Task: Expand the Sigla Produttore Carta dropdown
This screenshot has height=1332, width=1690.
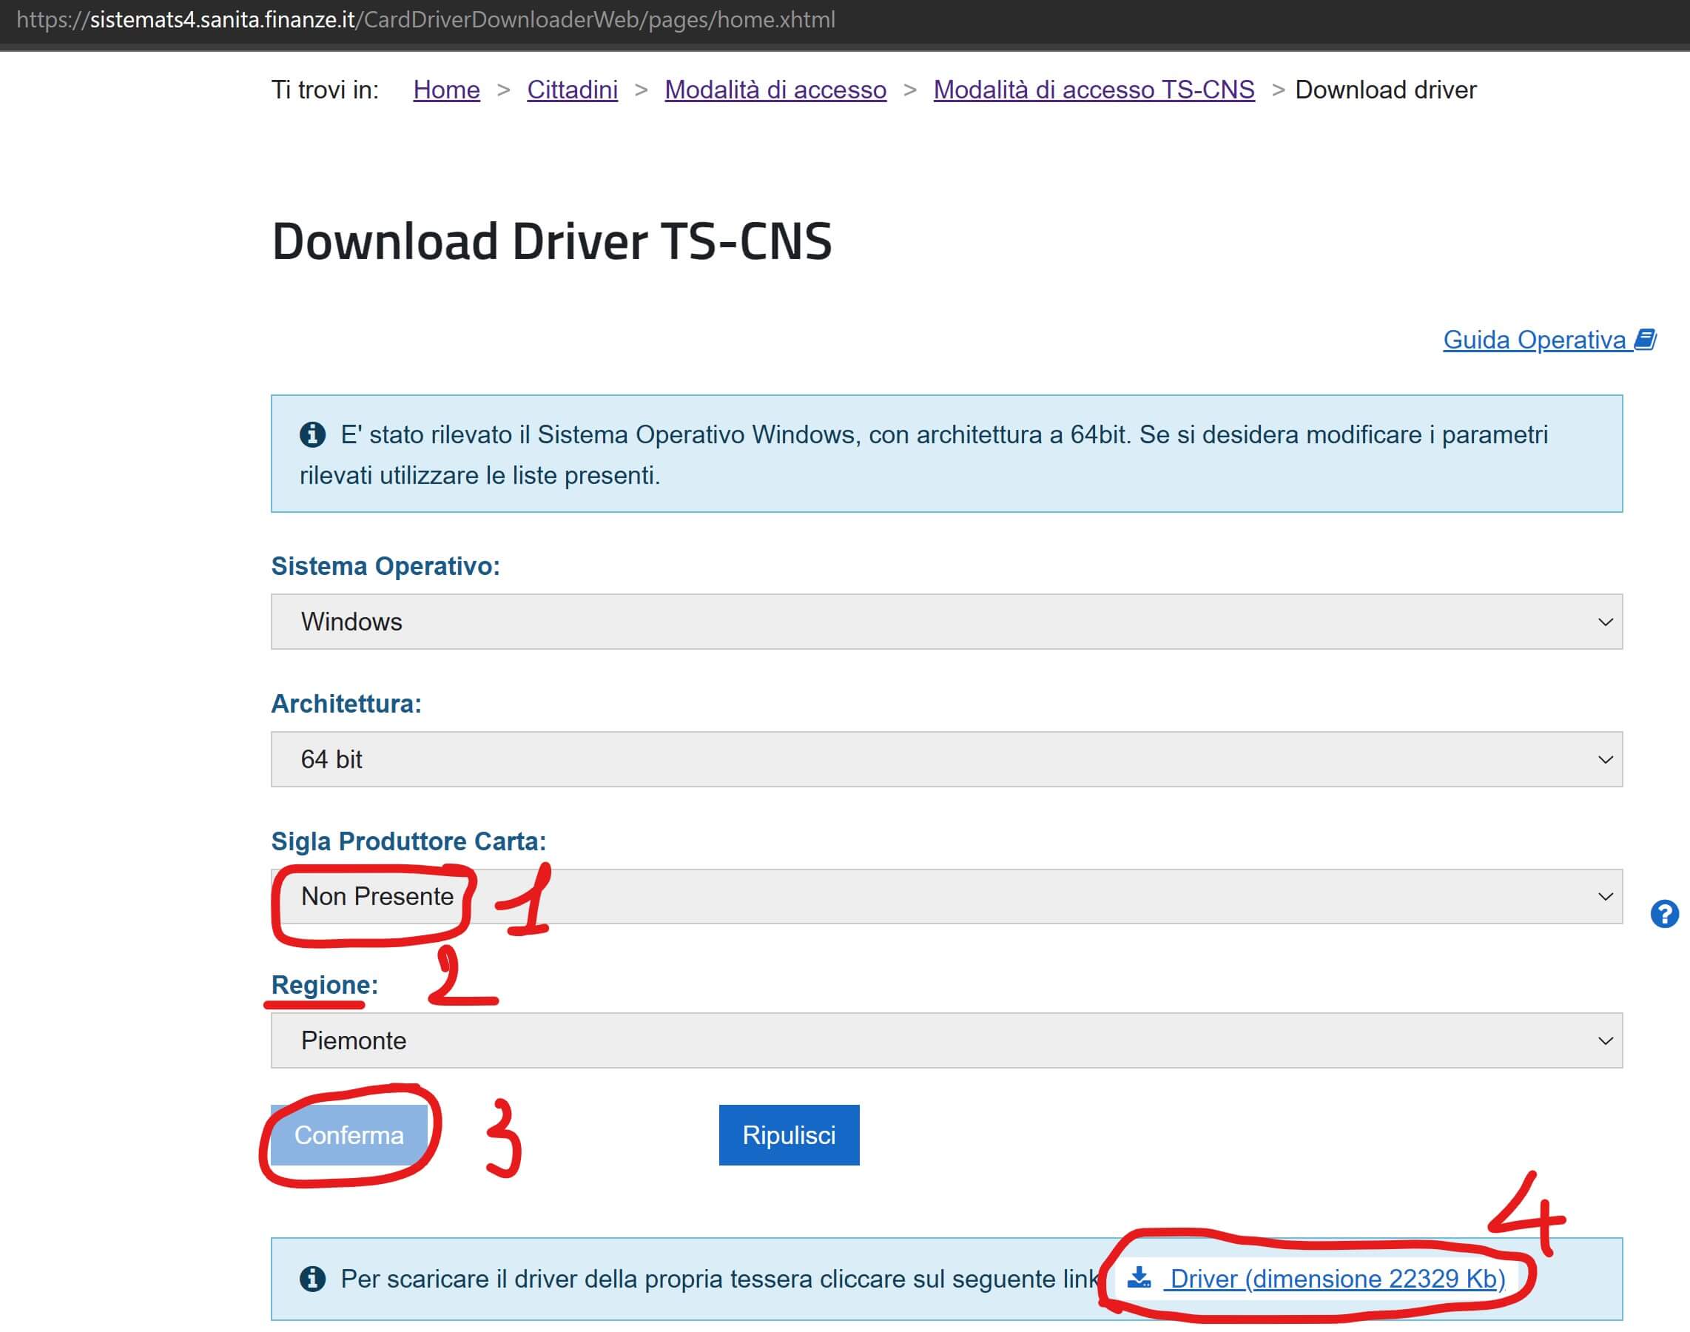Action: tap(945, 896)
